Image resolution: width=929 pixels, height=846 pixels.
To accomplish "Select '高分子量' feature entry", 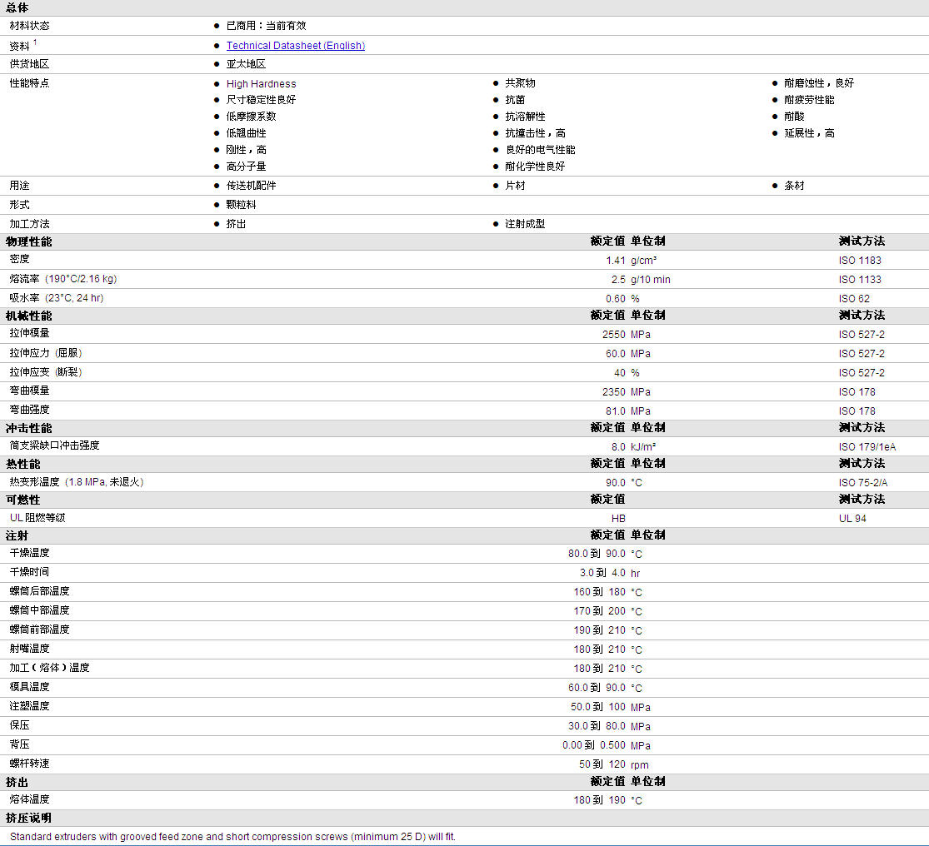I will tap(246, 167).
